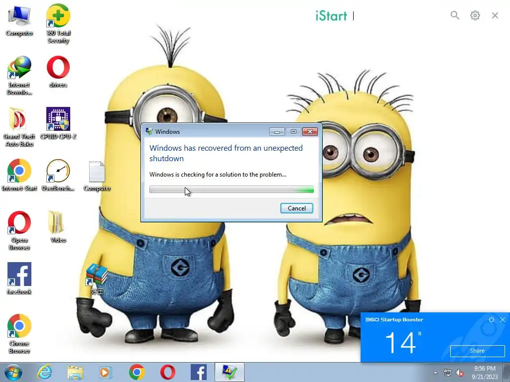Open iStart settings gear
The height and width of the screenshot is (382, 510).
coord(475,15)
